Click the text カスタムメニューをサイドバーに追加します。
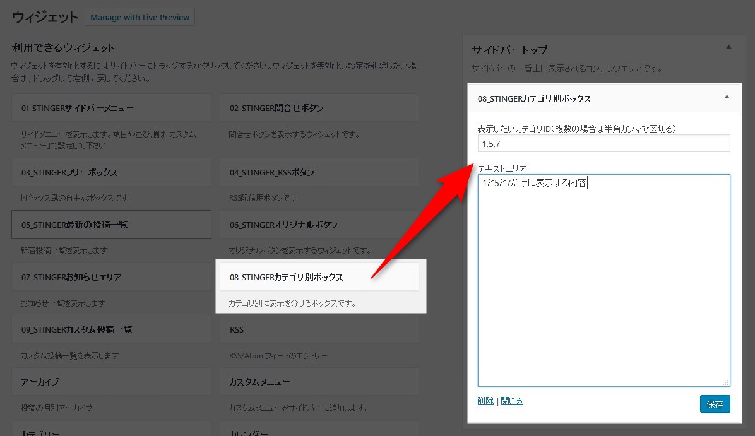This screenshot has height=436, width=755. pos(299,408)
